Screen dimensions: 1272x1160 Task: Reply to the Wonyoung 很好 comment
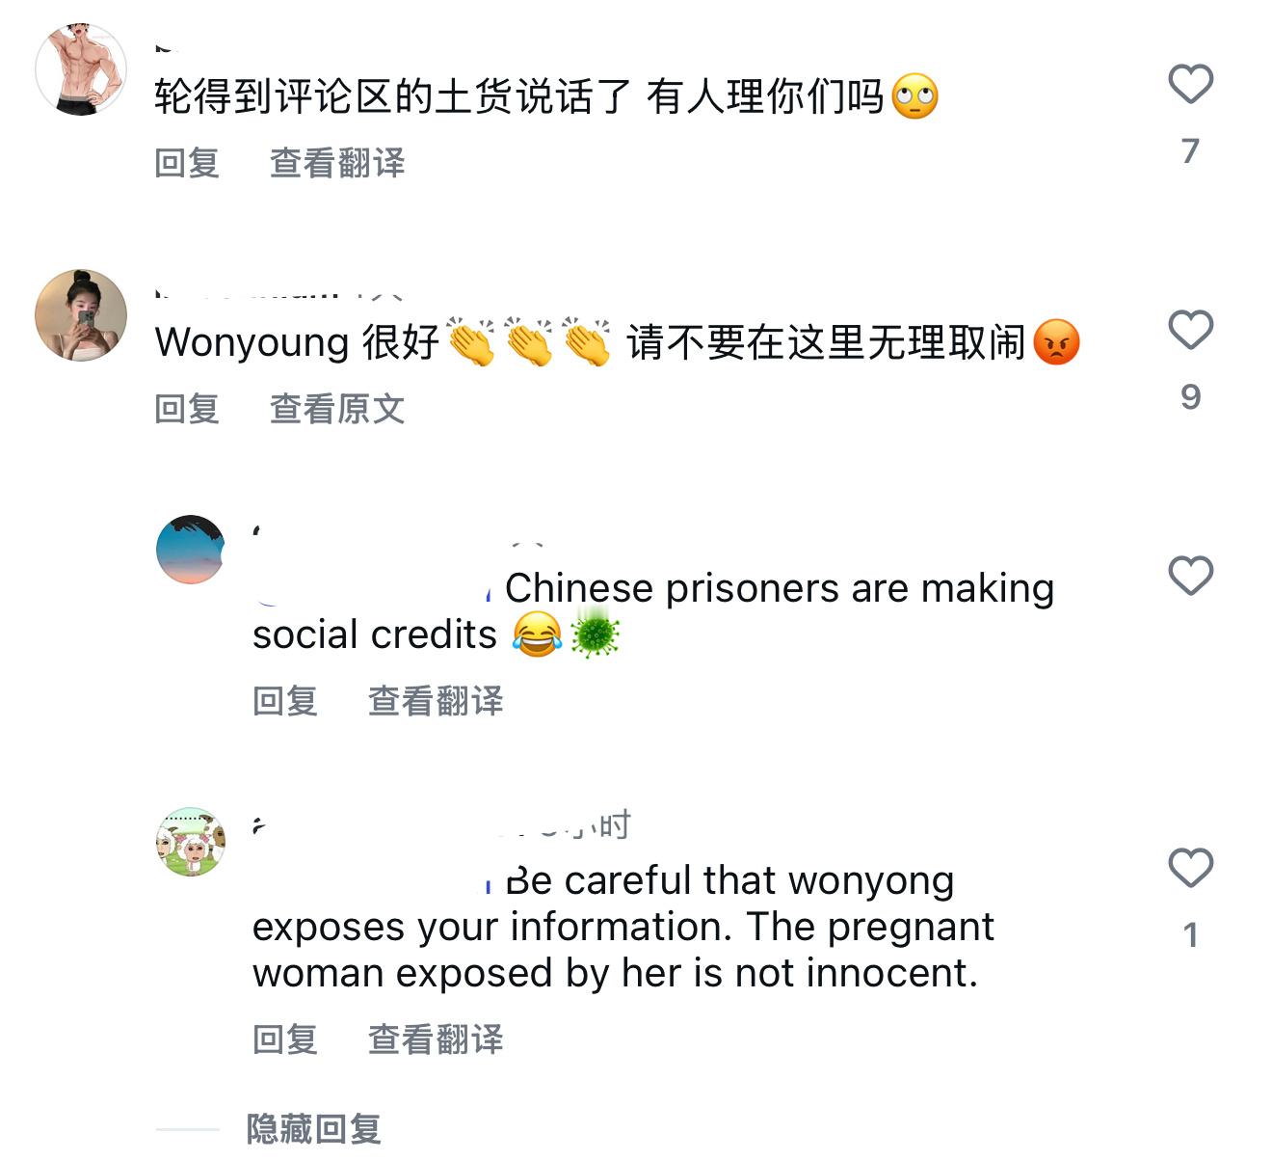[x=187, y=409]
